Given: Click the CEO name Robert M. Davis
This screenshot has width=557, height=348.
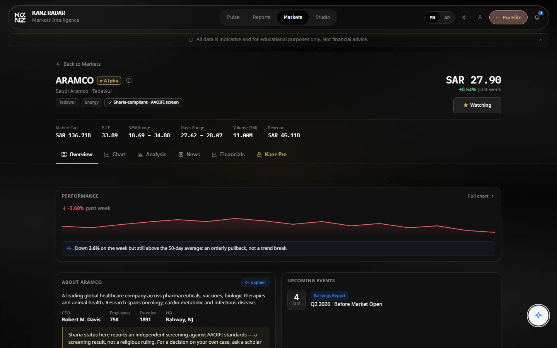Looking at the screenshot, I should [x=81, y=320].
